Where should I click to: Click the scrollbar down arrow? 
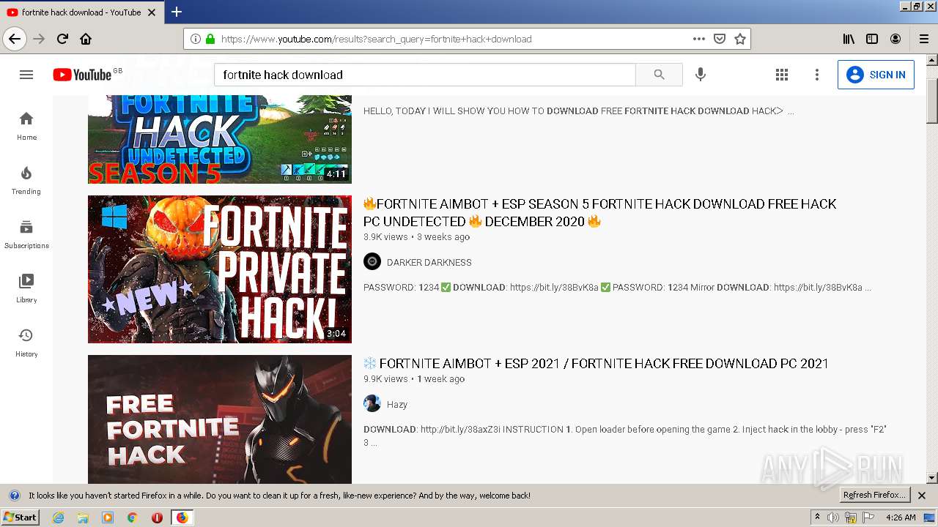pos(932,478)
